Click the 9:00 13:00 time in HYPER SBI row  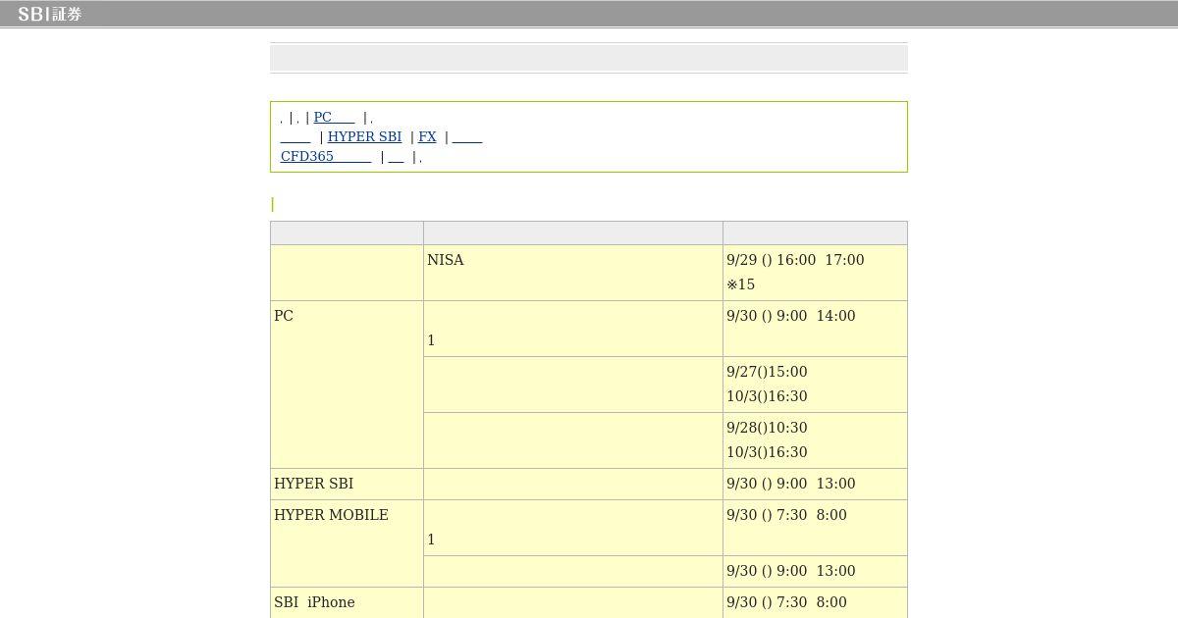791,484
